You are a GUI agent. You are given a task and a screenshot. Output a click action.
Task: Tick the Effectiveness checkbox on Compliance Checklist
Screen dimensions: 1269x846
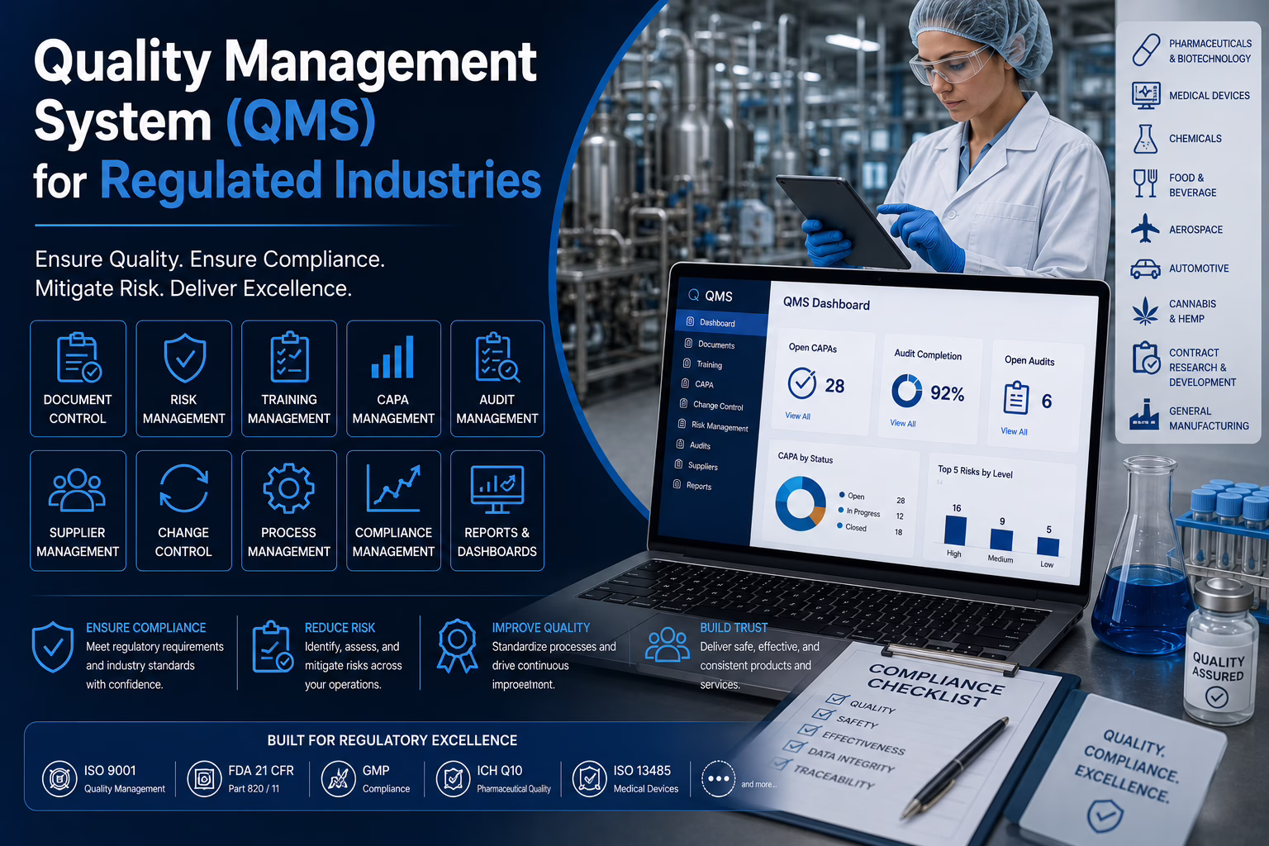pyautogui.click(x=807, y=730)
